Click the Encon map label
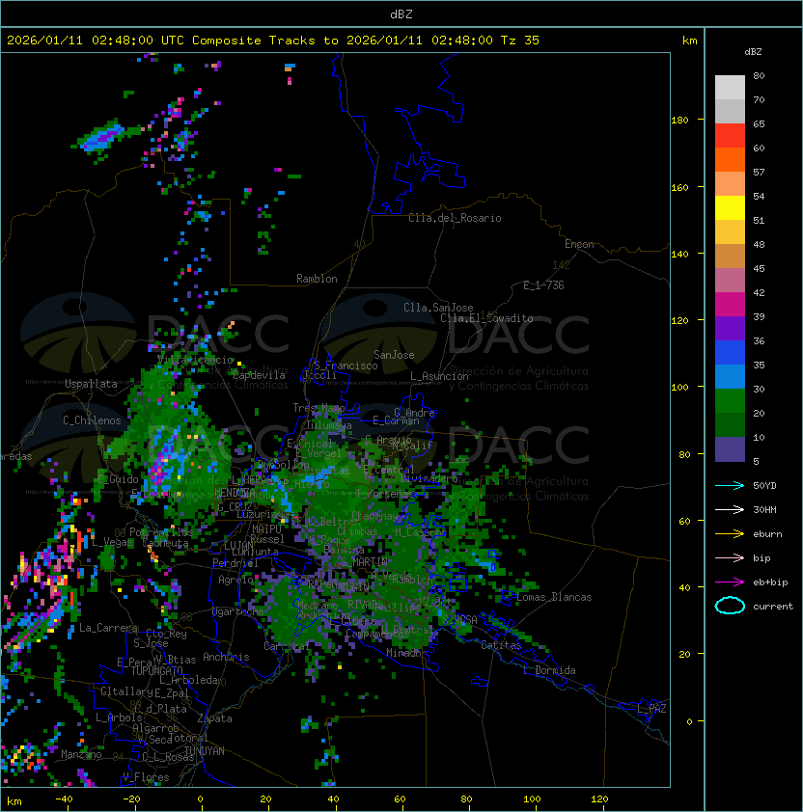 point(579,244)
